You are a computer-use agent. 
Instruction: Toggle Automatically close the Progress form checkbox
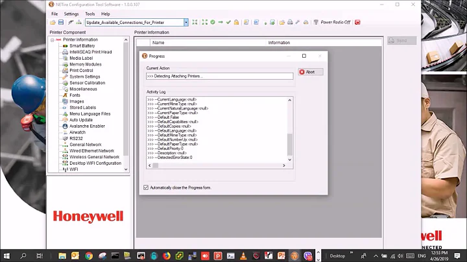coord(146,187)
